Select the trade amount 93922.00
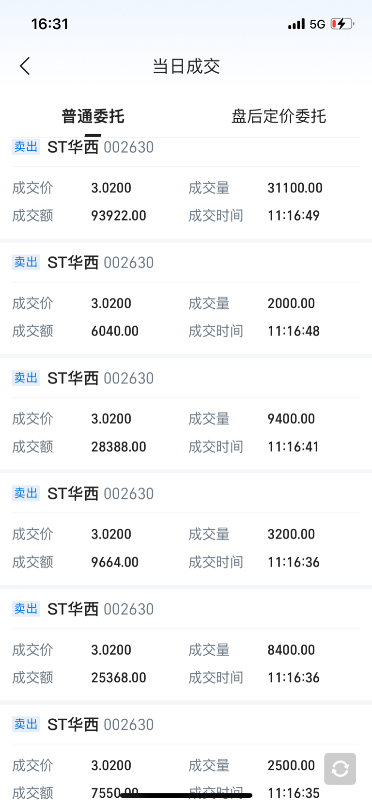This screenshot has height=806, width=372. pos(119,216)
